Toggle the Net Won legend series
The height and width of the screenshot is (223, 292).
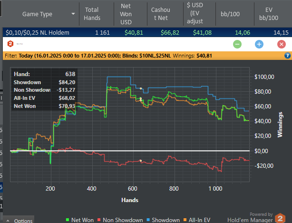80,220
